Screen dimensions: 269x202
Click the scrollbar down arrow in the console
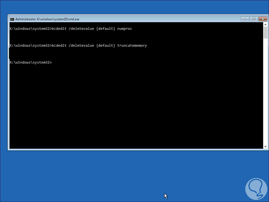coord(265,146)
